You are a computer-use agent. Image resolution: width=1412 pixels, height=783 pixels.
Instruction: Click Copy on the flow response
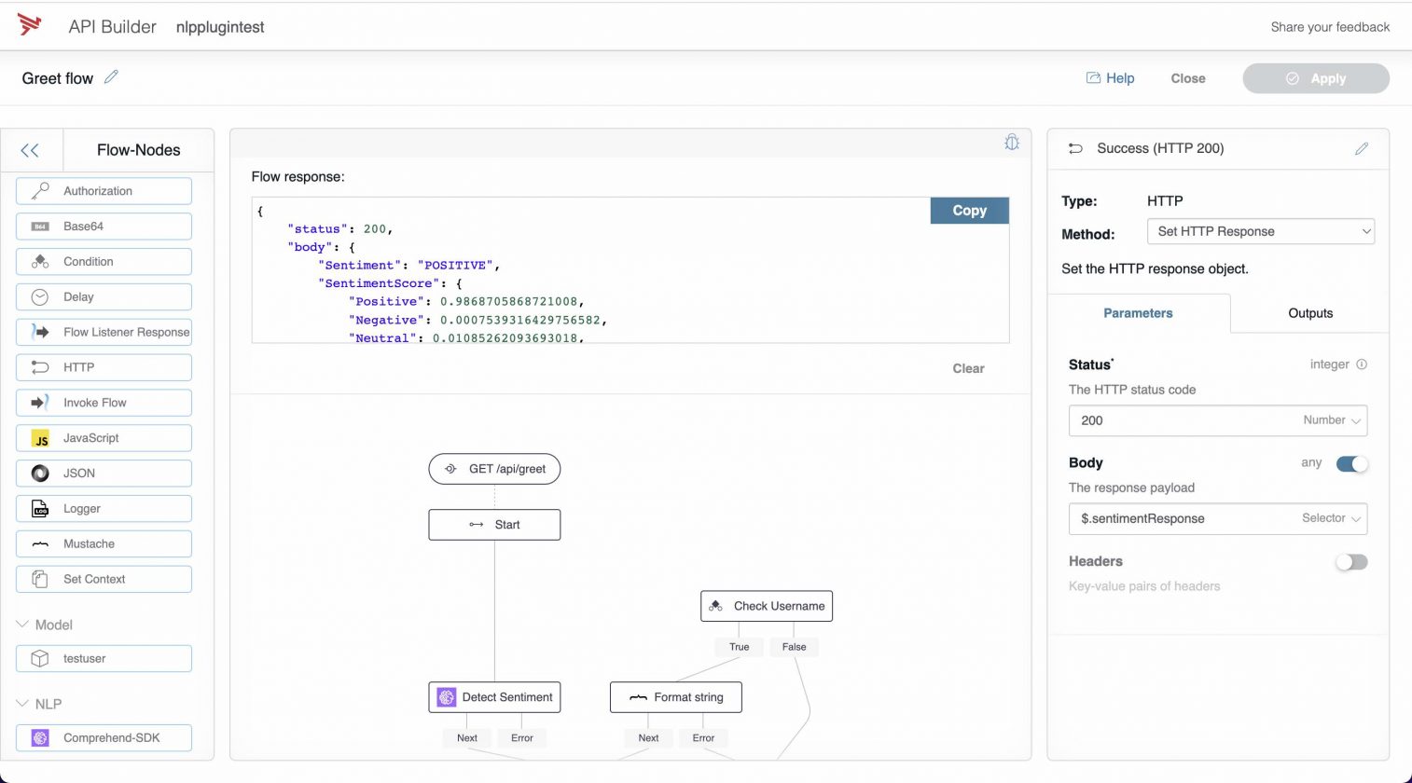tap(968, 210)
